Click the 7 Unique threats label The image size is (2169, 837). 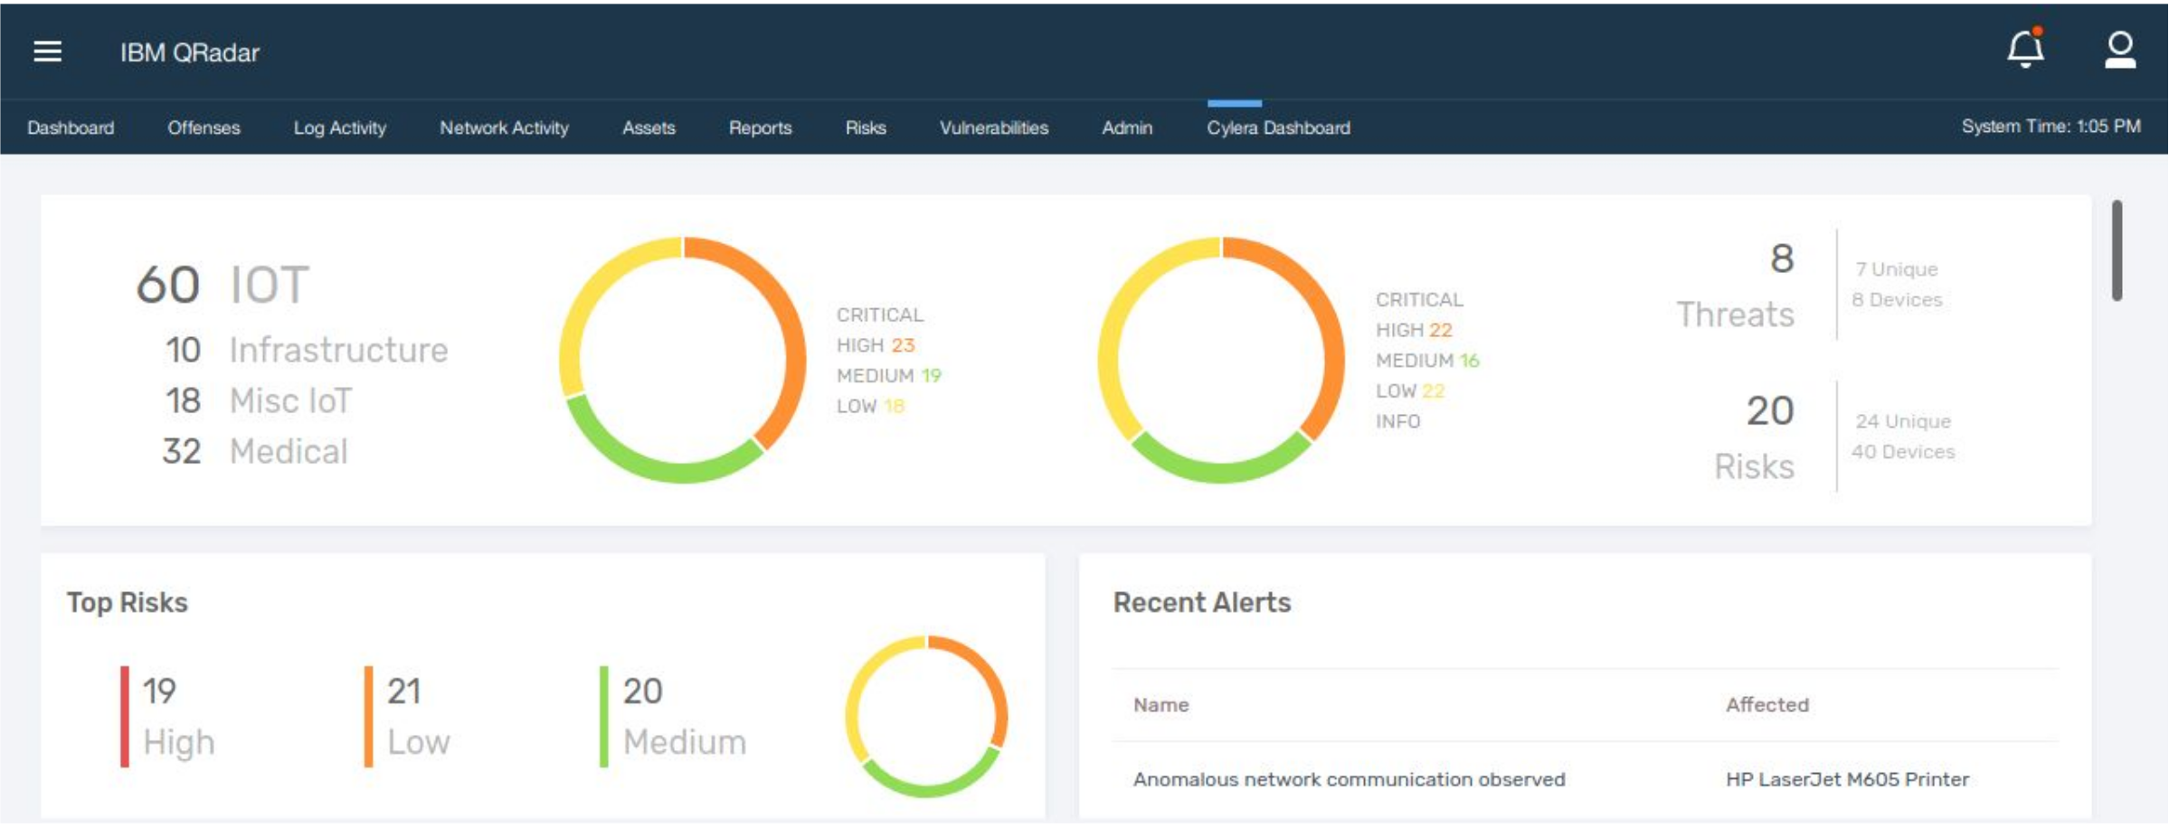pos(1897,269)
